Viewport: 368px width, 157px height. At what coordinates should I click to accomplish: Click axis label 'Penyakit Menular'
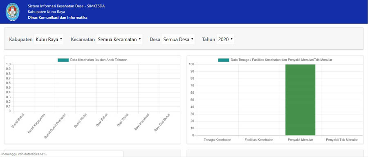point(301,140)
